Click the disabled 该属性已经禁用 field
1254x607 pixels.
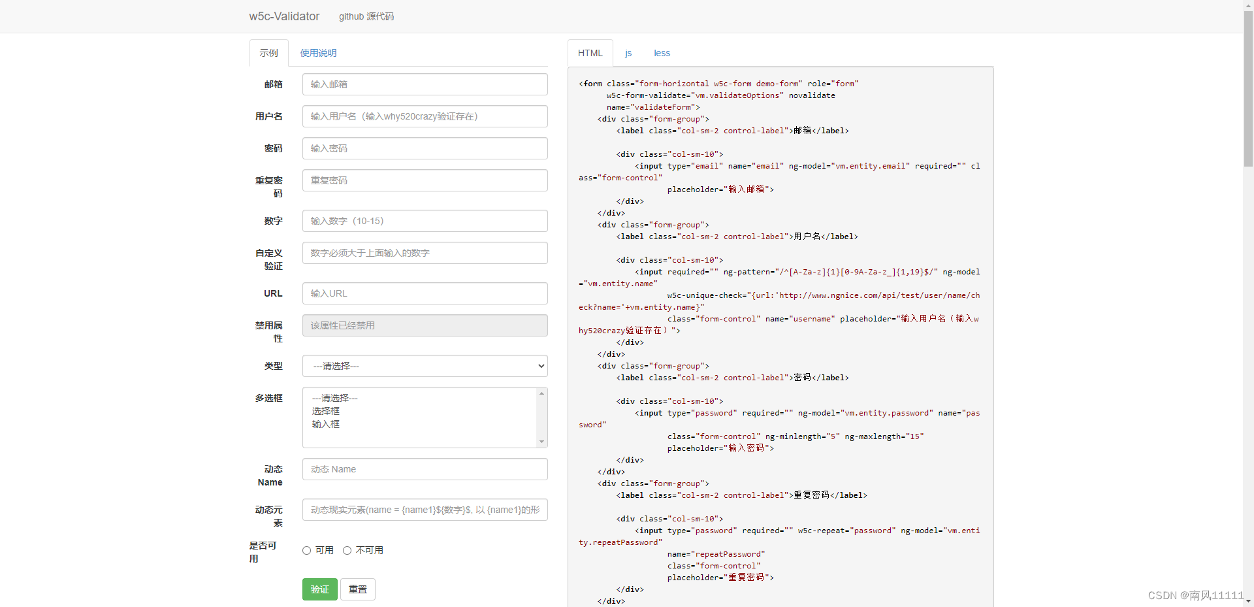point(425,325)
